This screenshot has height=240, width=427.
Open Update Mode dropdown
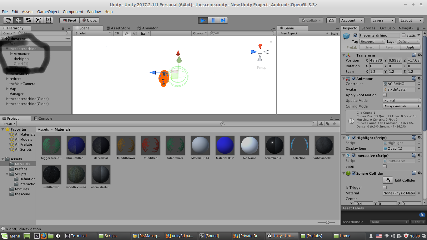402,101
